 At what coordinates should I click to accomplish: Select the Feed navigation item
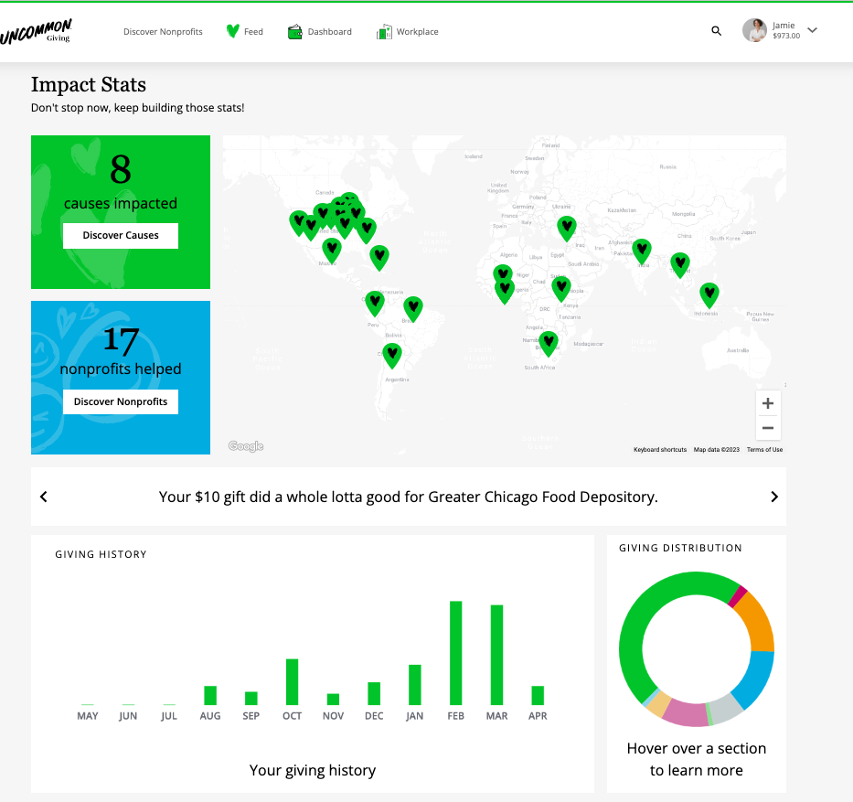pos(251,30)
